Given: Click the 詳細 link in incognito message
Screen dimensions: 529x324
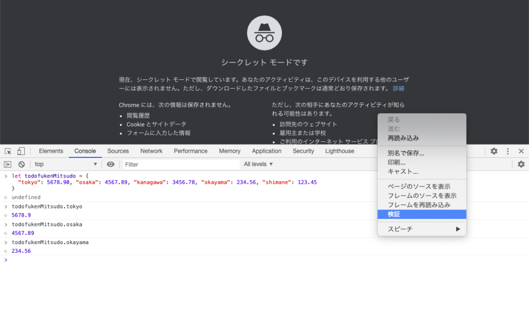Looking at the screenshot, I should pyautogui.click(x=398, y=89).
